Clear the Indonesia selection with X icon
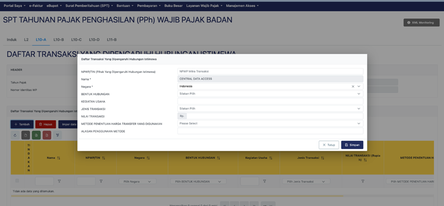Viewport: 444px width, 206px height. click(353, 86)
